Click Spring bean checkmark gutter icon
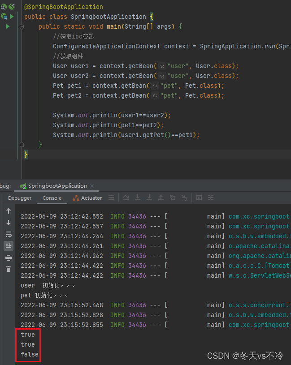 (12, 7)
